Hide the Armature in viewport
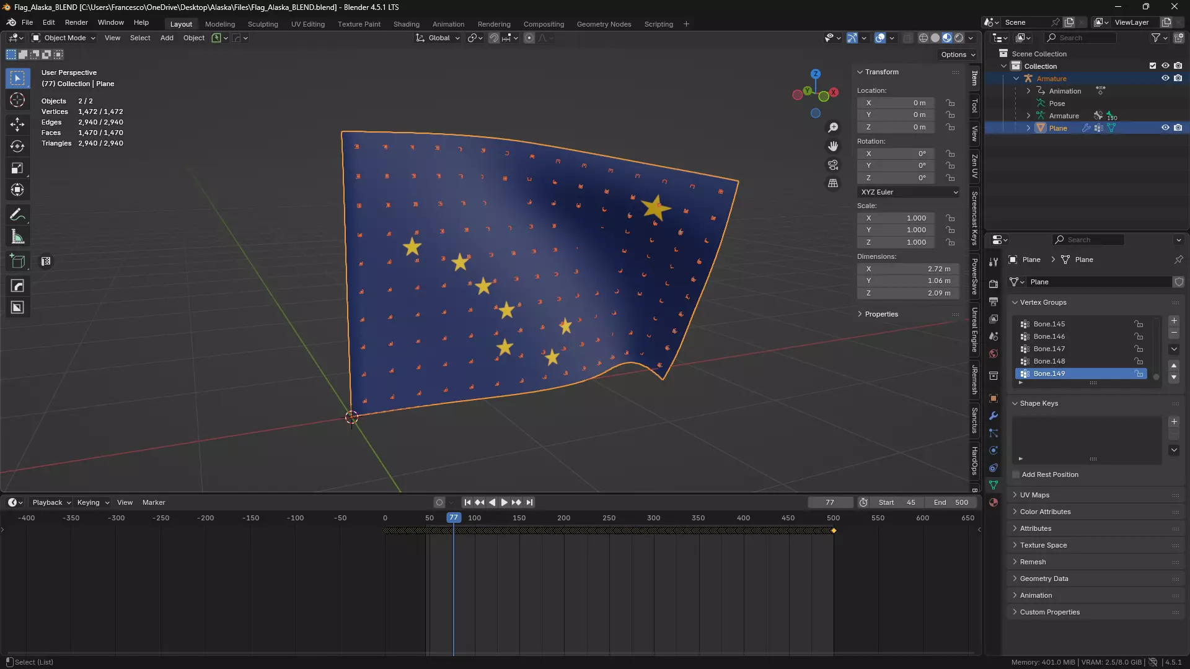Screen dimensions: 1190x669 1165,79
